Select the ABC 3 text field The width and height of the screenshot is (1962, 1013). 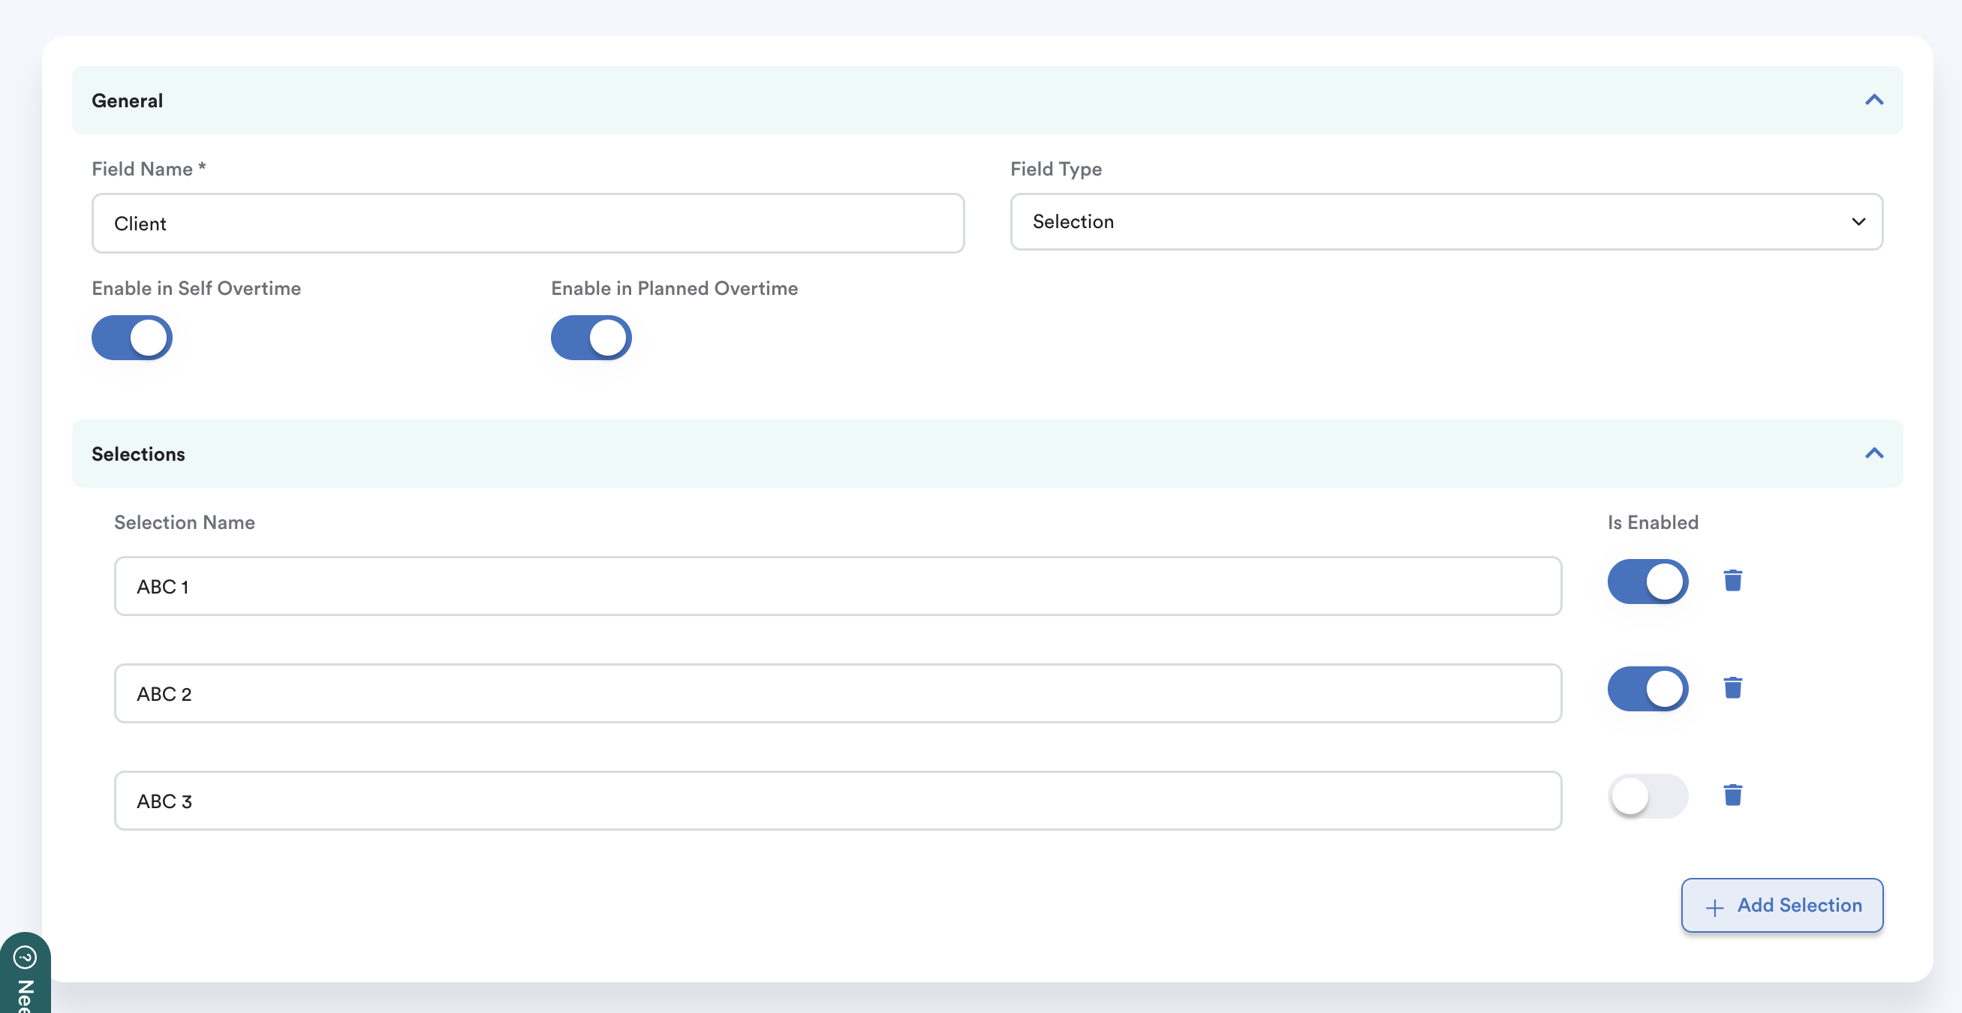[x=837, y=801]
